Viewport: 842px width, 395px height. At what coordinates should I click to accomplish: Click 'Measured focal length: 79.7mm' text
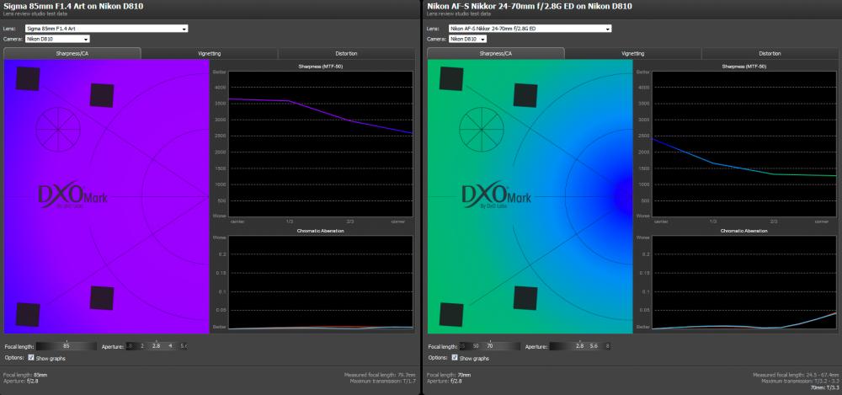pyautogui.click(x=380, y=375)
